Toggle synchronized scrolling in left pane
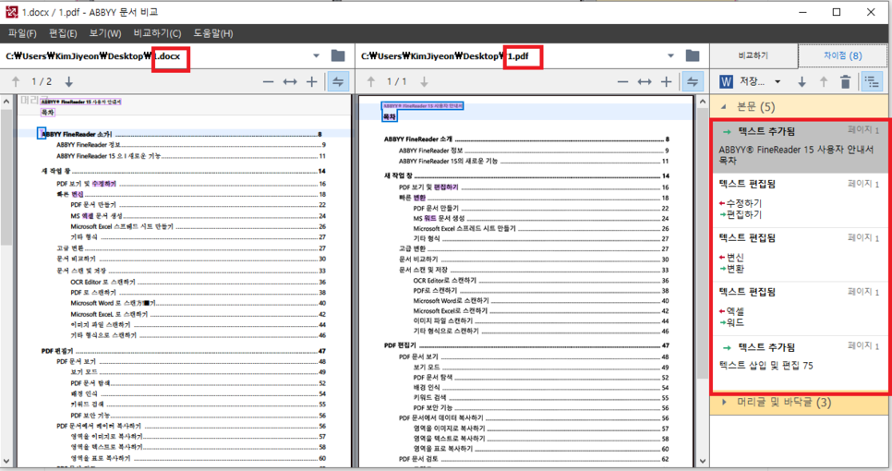 click(x=338, y=82)
